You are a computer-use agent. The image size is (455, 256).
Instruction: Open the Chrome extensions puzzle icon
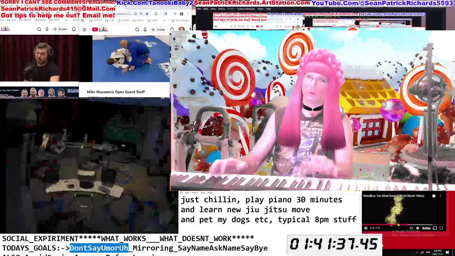156,14
